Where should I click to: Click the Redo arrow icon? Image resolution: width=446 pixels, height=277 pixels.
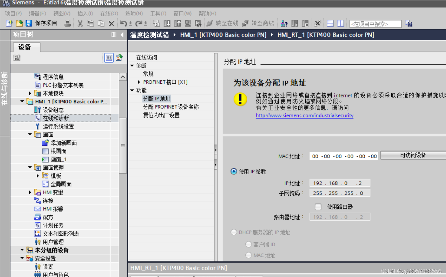tap(139, 23)
